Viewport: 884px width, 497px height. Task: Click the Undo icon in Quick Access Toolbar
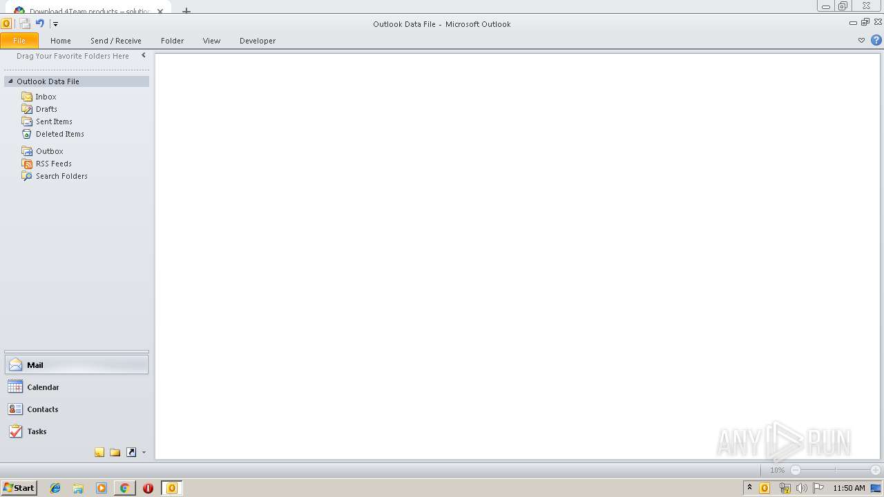tap(39, 23)
